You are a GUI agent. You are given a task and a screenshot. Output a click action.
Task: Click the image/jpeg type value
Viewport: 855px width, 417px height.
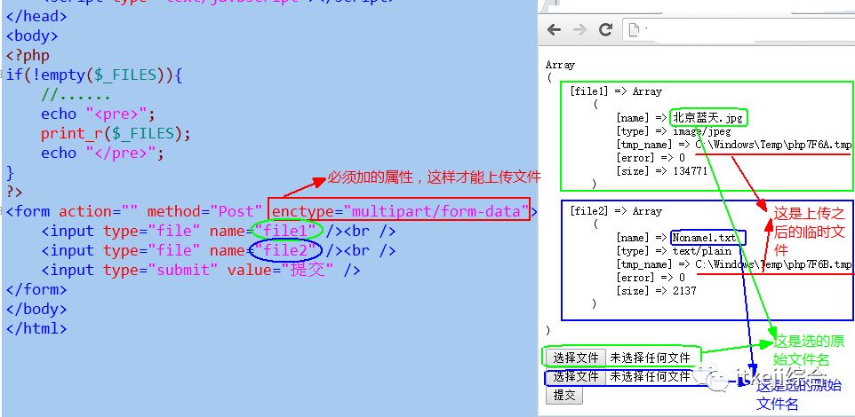701,131
